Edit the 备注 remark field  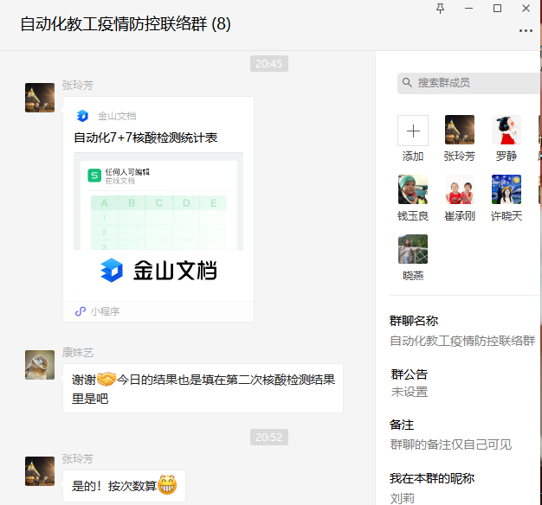coord(450,444)
